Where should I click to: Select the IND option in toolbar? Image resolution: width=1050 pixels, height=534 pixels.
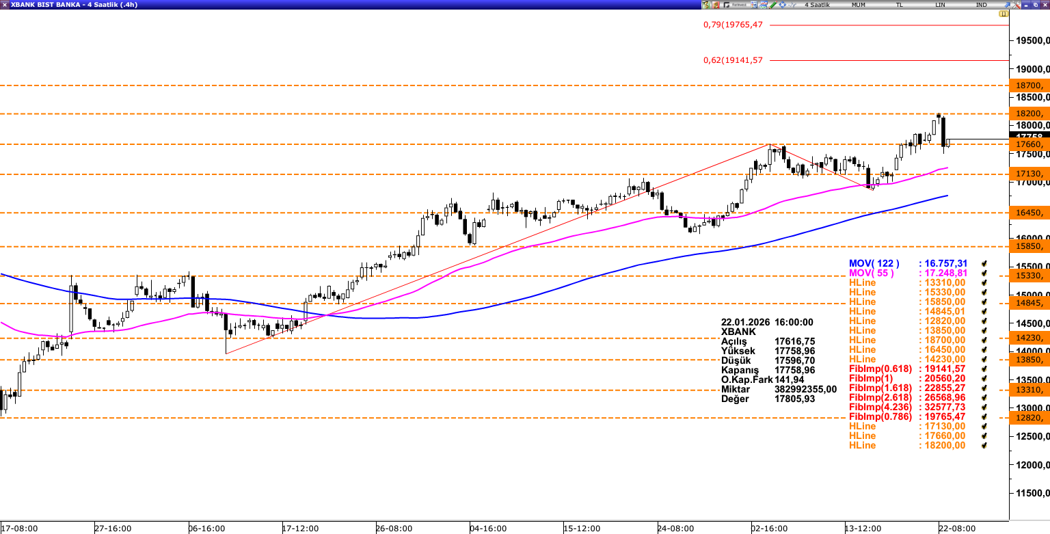click(x=981, y=5)
